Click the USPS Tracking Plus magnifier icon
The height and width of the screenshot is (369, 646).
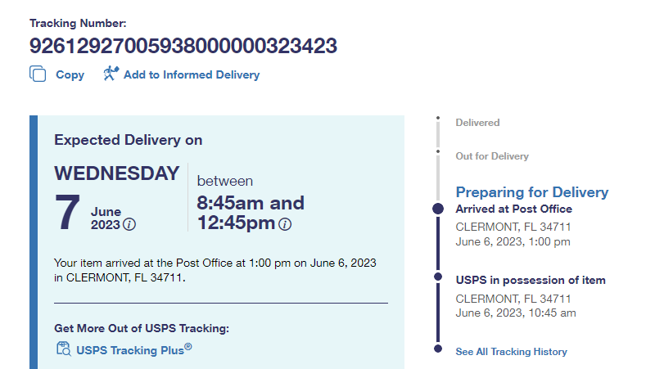pos(63,349)
